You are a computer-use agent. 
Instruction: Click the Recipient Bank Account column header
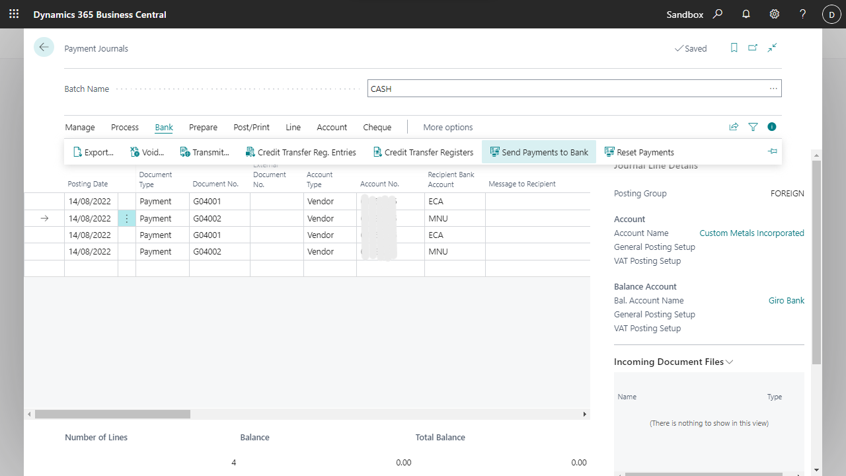pos(451,179)
